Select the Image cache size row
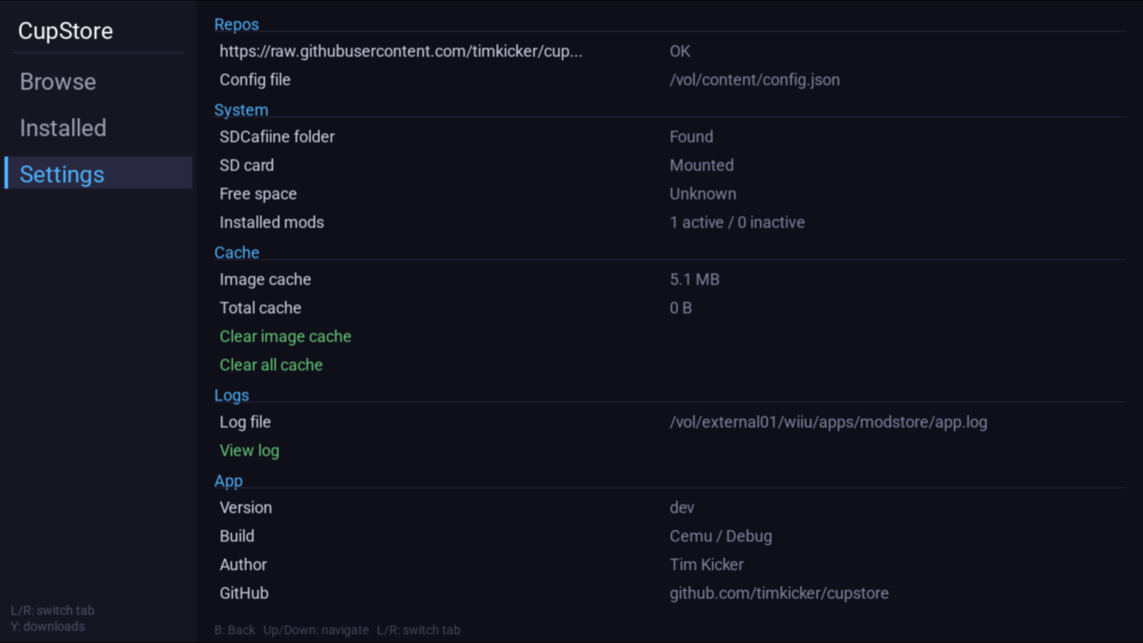1143x643 pixels. click(265, 279)
